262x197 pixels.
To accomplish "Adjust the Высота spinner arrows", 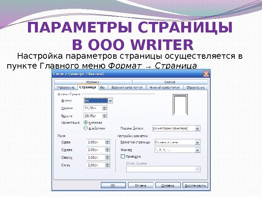I will [x=104, y=116].
